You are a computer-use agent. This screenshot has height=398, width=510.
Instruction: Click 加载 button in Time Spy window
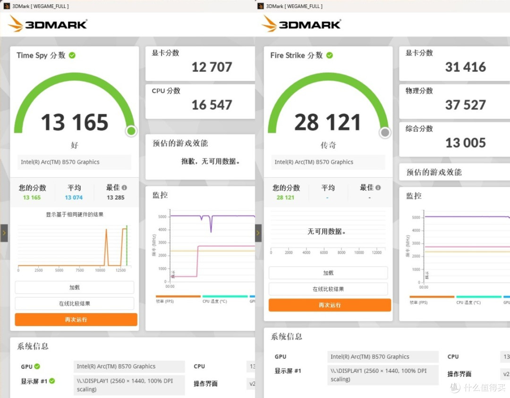point(75,287)
